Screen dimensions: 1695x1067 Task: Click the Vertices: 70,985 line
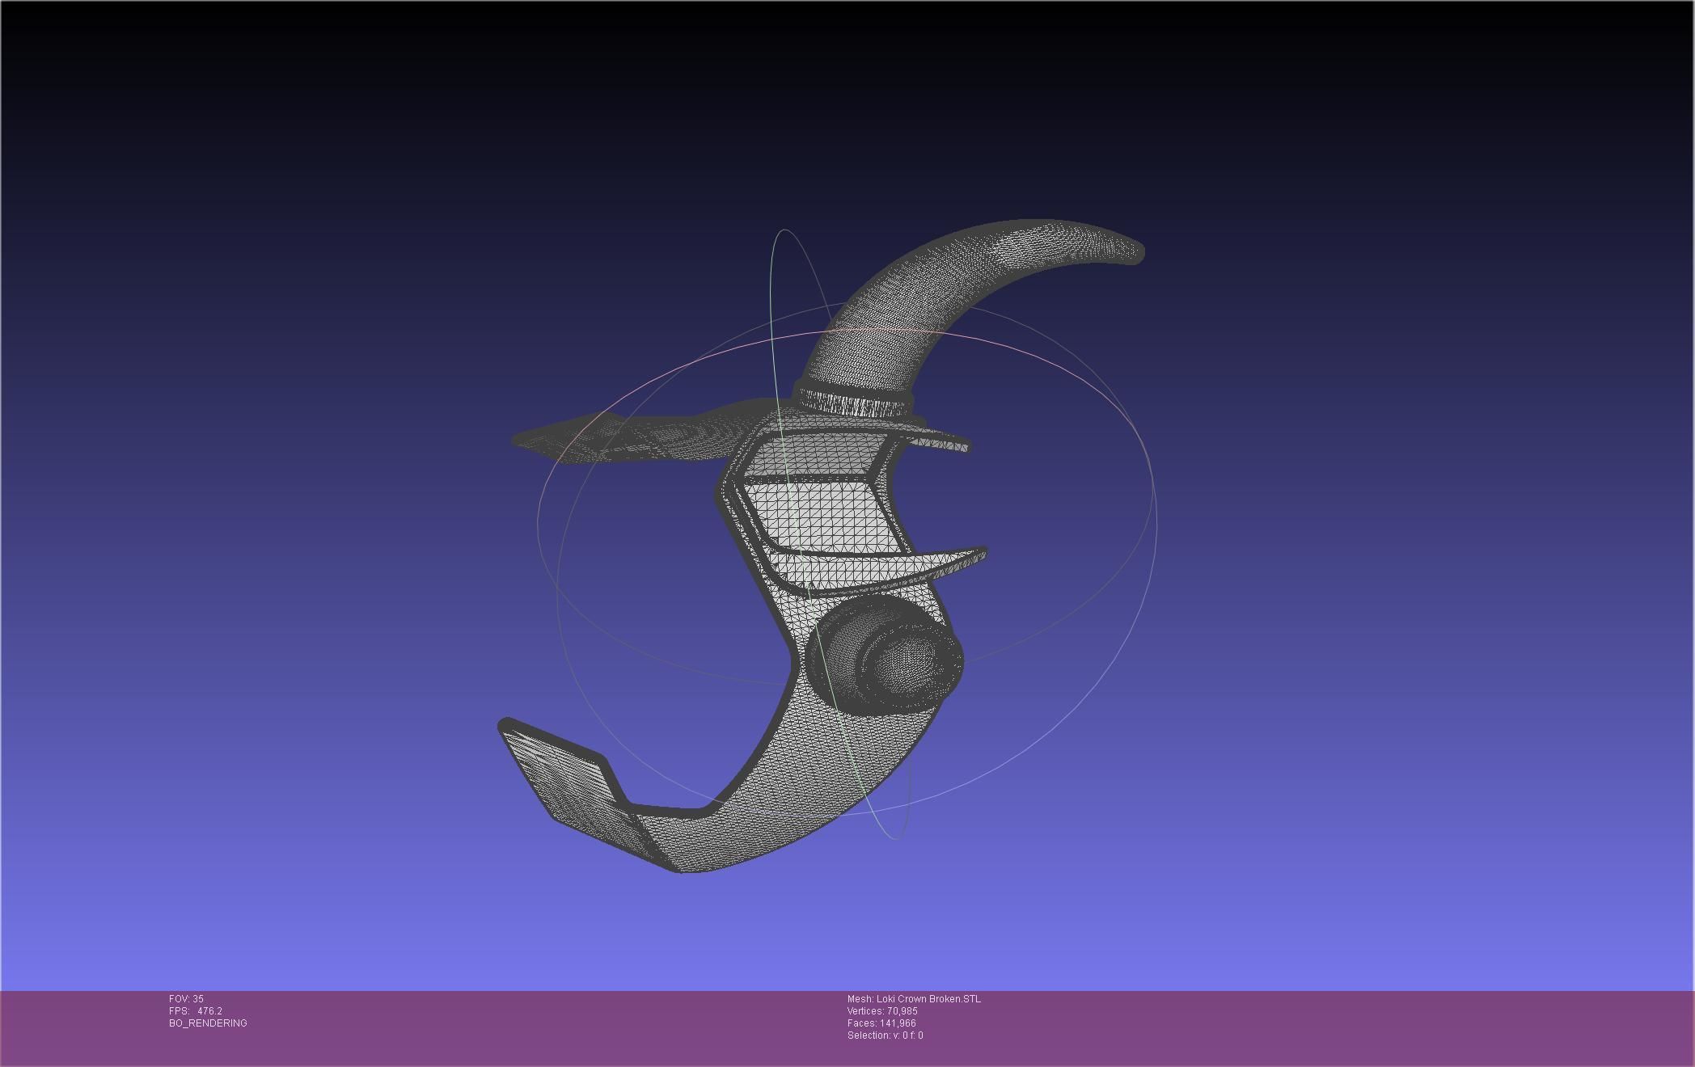pyautogui.click(x=882, y=1011)
